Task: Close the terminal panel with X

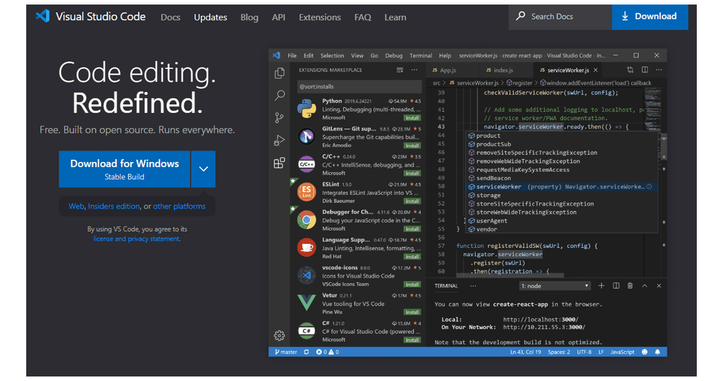Action: 659,286
